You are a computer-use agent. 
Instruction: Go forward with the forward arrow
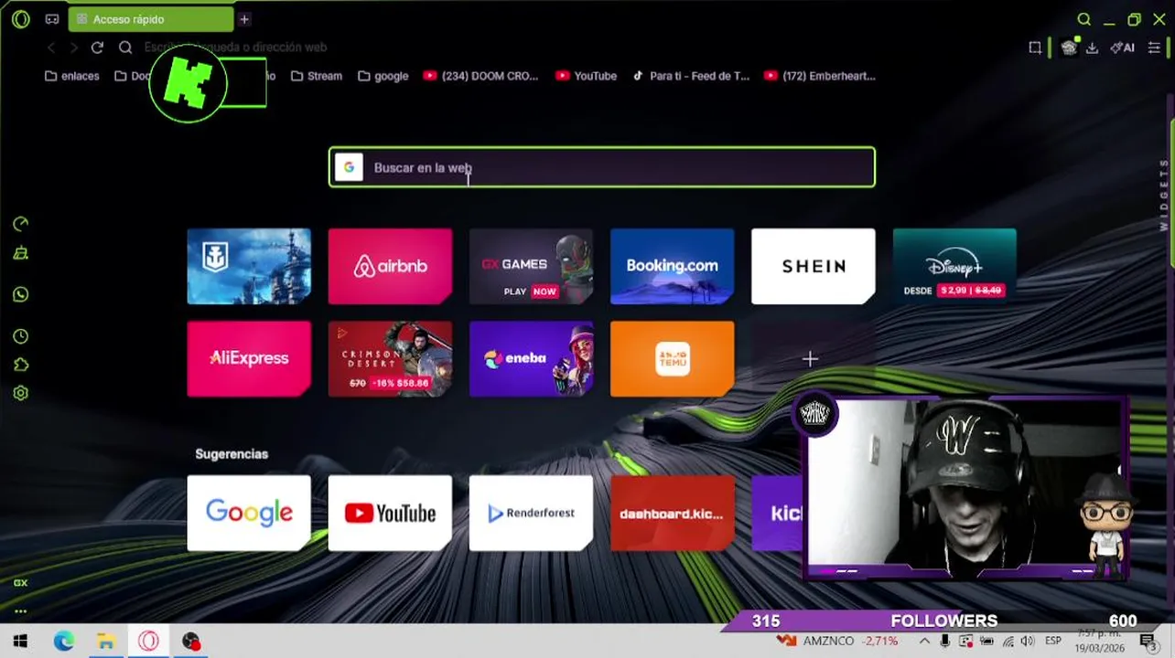[x=74, y=48]
